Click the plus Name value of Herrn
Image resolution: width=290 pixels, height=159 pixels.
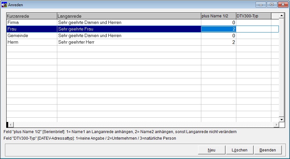[219, 42]
